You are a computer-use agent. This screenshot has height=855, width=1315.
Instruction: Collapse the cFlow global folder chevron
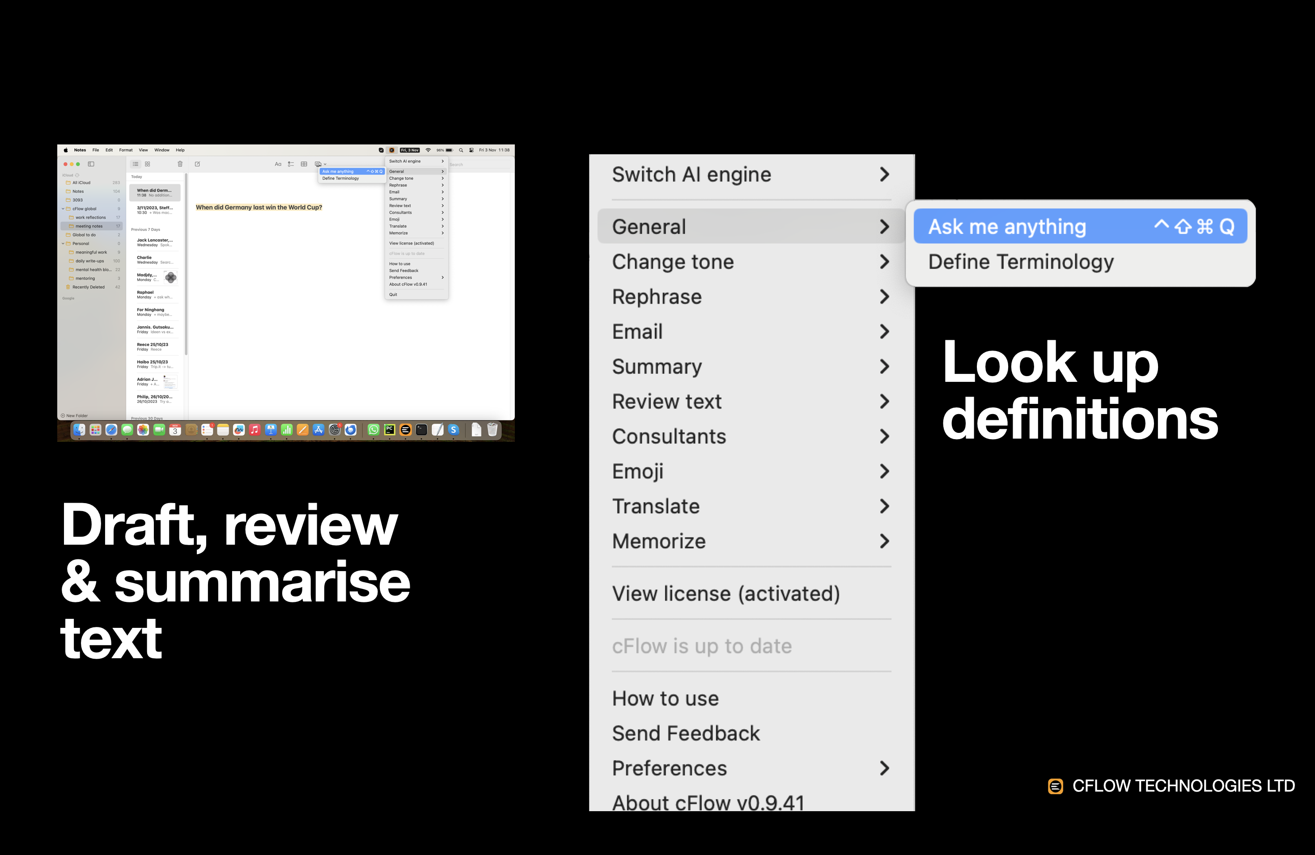(63, 209)
